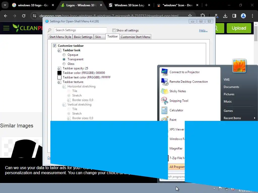Go back in Chrome
Image resolution: width=258 pixels, height=193 pixels.
(x=6, y=16)
